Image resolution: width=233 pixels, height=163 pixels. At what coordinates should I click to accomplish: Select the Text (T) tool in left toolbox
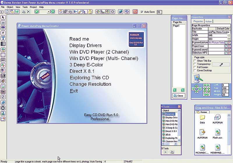[x=3, y=38]
